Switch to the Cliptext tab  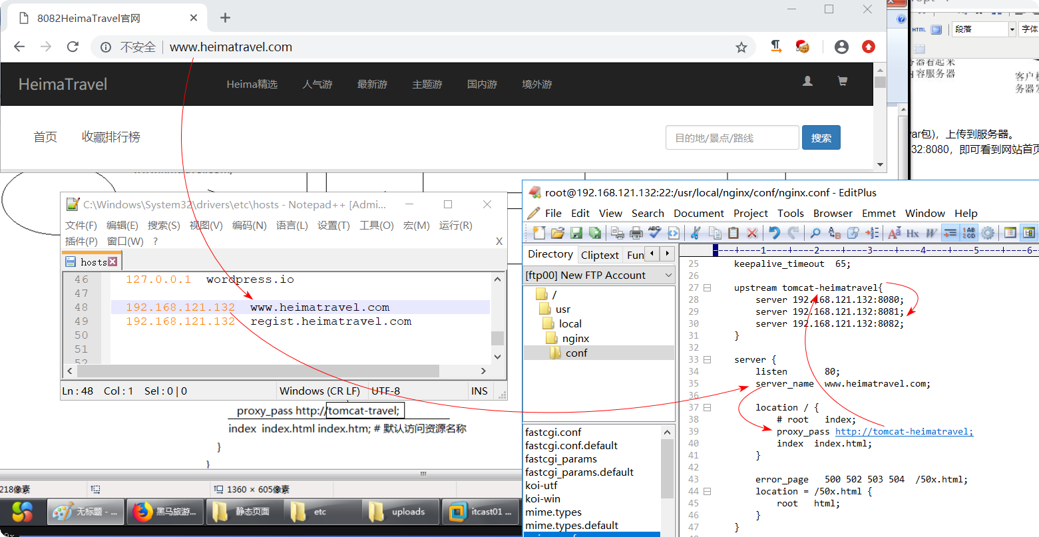pos(600,255)
